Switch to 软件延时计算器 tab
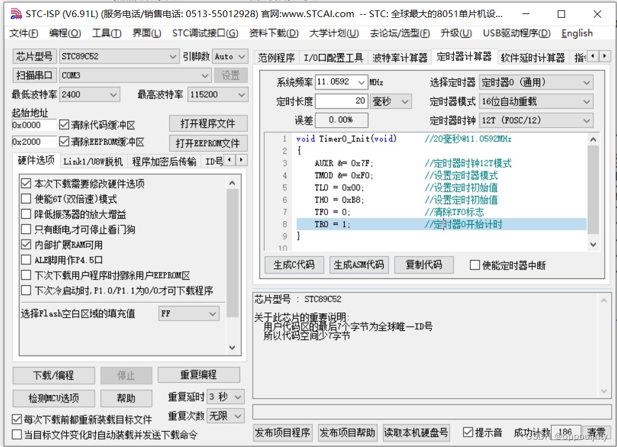The width and height of the screenshot is (617, 447). [x=533, y=58]
